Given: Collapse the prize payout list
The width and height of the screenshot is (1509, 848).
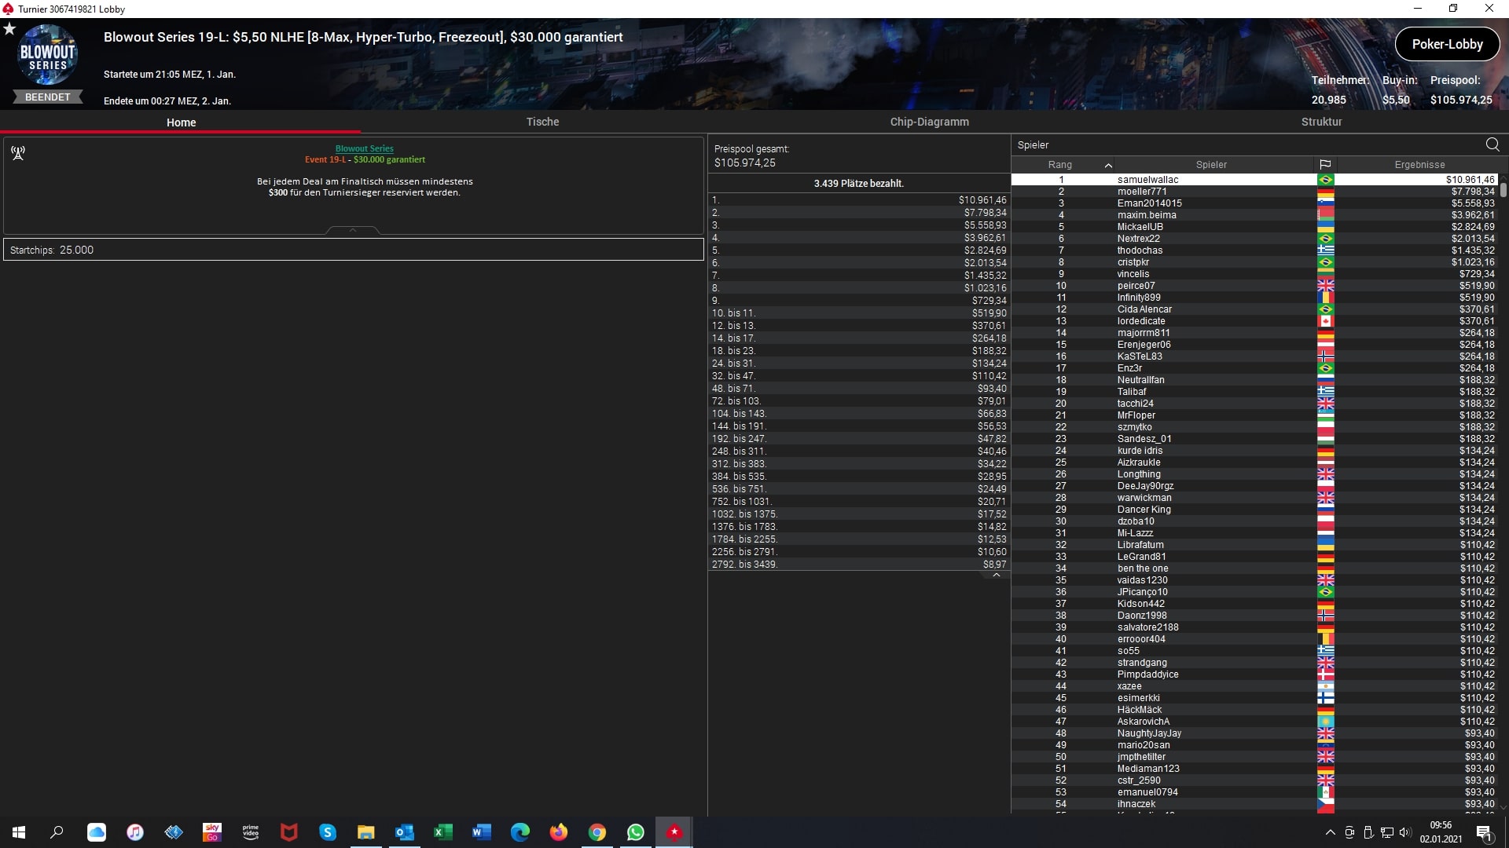Looking at the screenshot, I should [x=996, y=576].
